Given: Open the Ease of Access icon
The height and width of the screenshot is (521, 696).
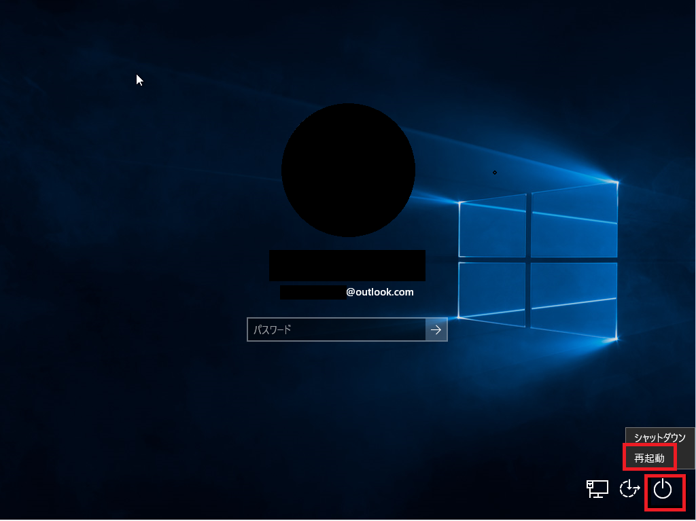Looking at the screenshot, I should click(629, 489).
